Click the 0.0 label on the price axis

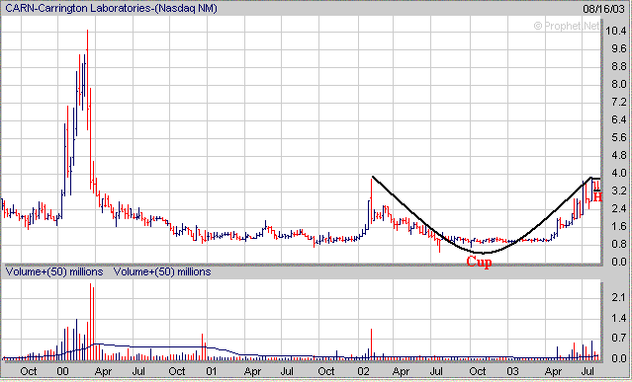pyautogui.click(x=619, y=262)
